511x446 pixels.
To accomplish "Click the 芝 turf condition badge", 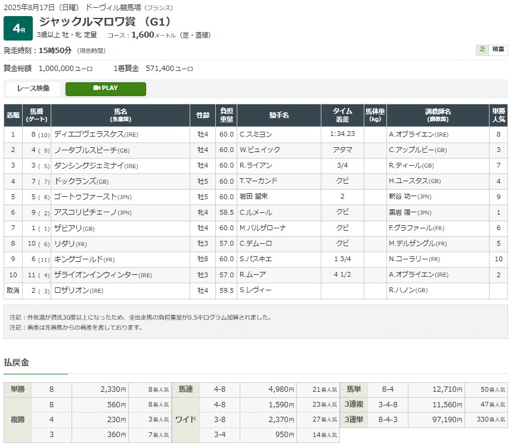I will coord(482,50).
